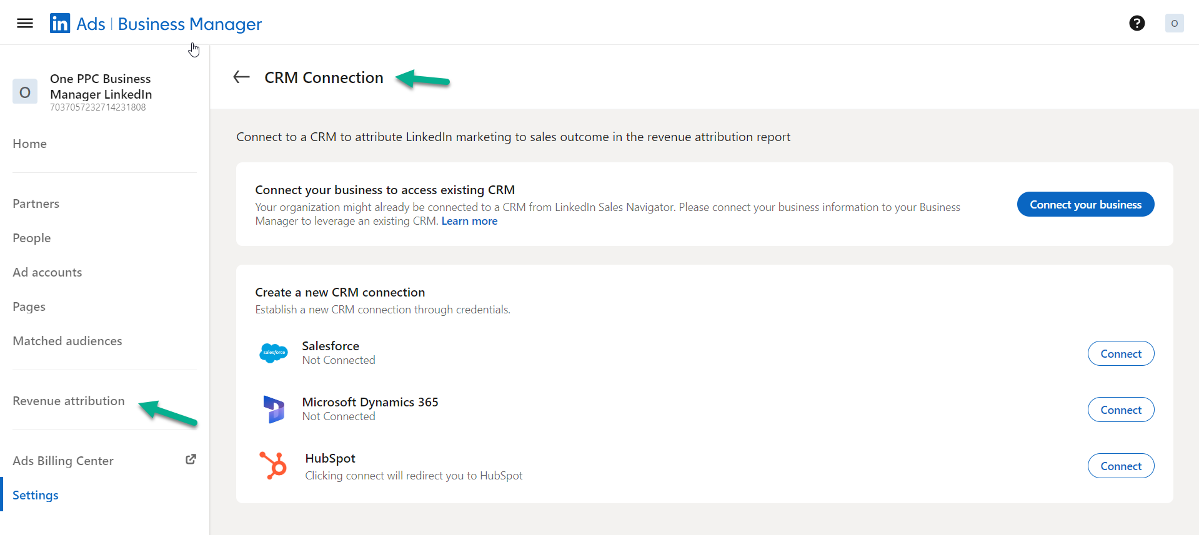Click the Create a new CRM connection heading

(x=340, y=292)
